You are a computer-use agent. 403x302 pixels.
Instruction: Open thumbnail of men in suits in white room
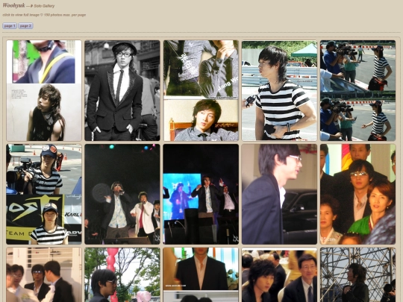(44, 274)
